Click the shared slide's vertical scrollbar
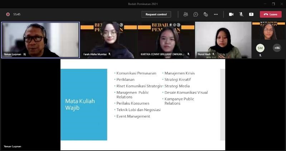 click(222, 104)
